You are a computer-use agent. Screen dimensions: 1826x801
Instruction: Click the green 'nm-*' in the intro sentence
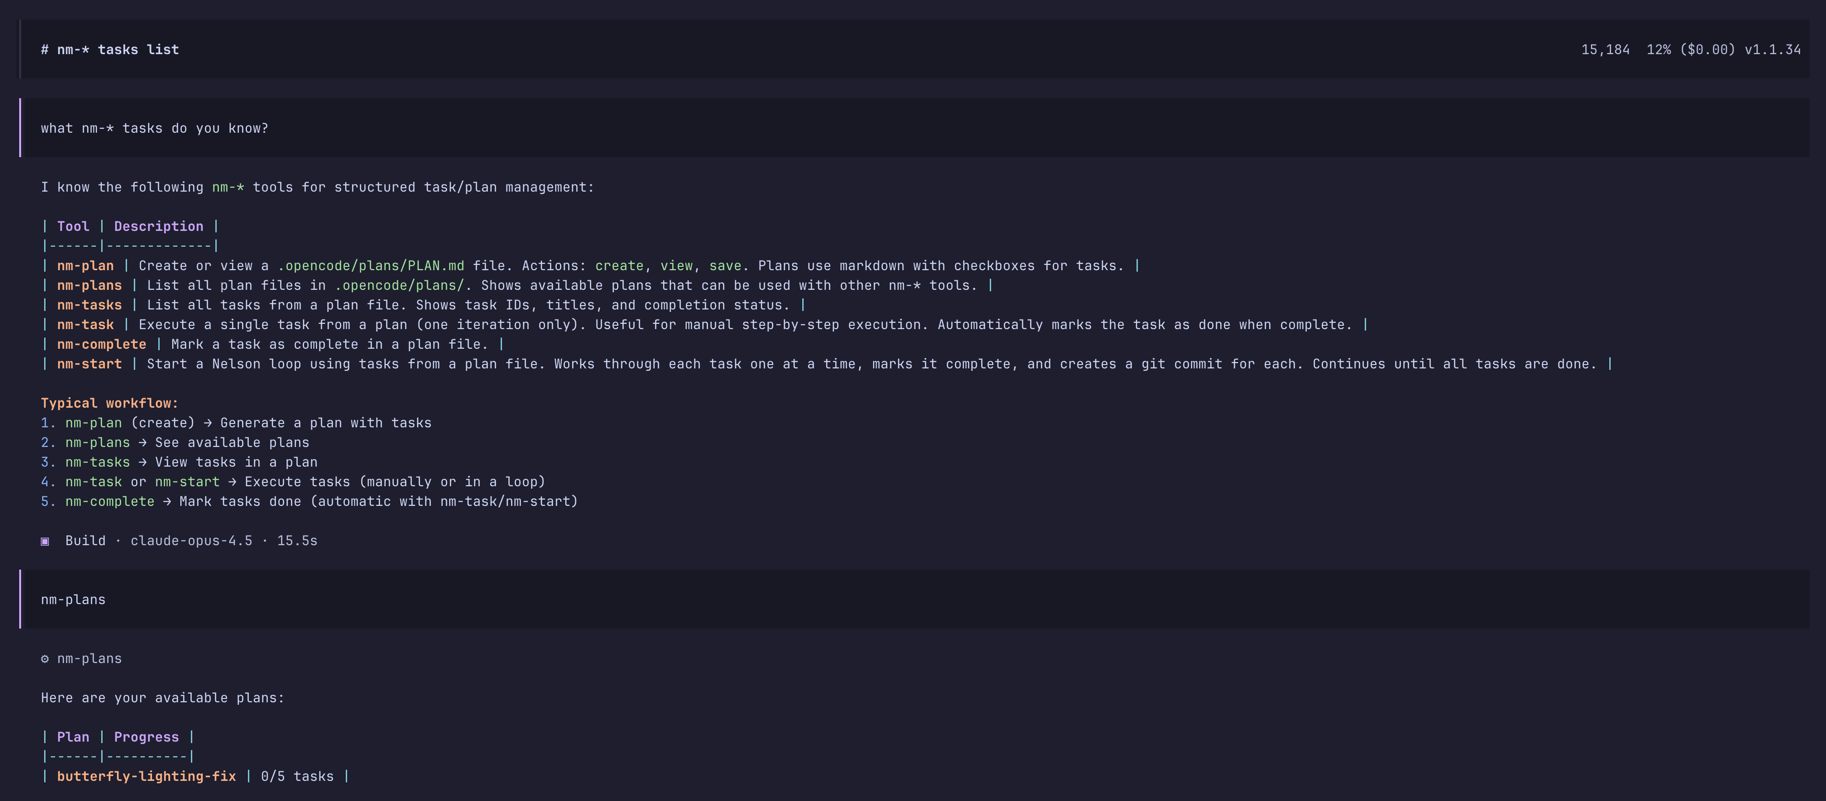(x=228, y=187)
